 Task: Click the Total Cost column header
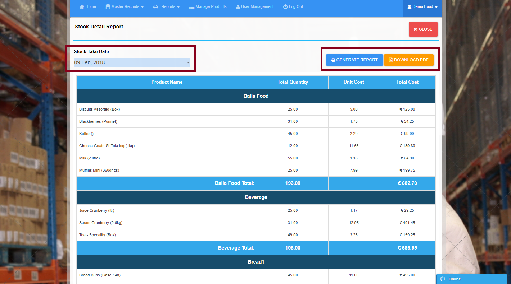click(x=407, y=82)
